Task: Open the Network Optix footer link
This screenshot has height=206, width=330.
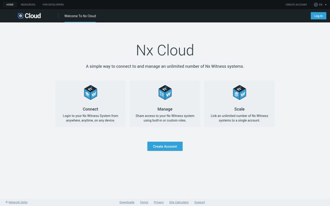Action: 18,202
